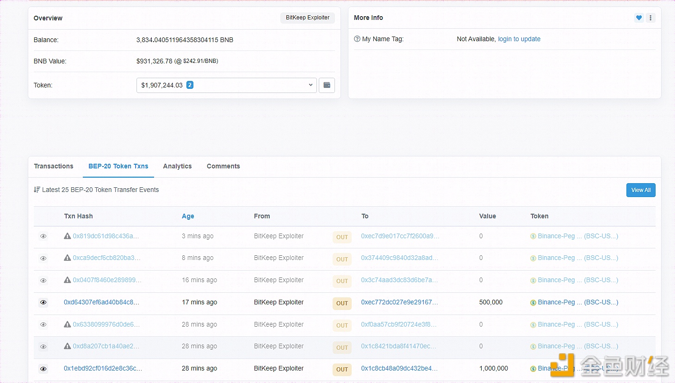This screenshot has height=383, width=675.
Task: Open the three-dot options menu in More Info
Action: 650,18
